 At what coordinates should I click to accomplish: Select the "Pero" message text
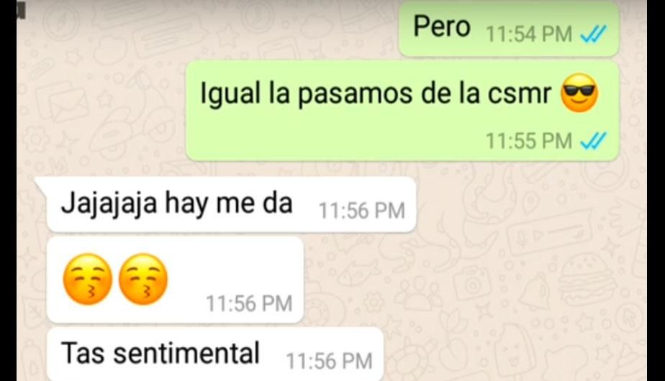(441, 27)
